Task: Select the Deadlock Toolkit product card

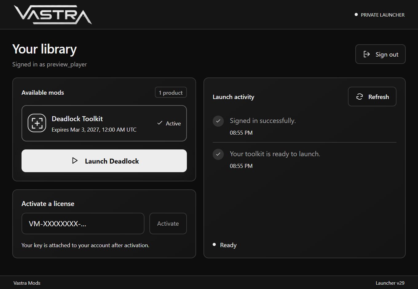Action: (x=104, y=123)
